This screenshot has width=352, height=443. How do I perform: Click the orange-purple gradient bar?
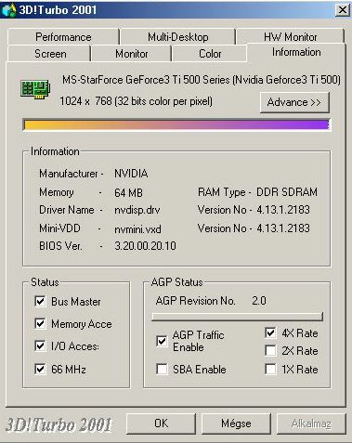176,124
